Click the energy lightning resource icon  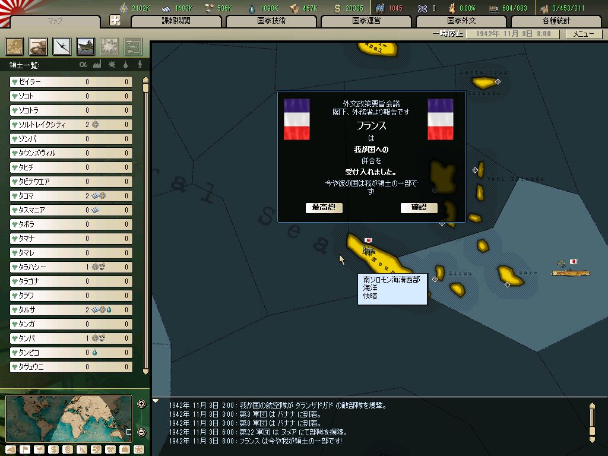click(x=123, y=8)
